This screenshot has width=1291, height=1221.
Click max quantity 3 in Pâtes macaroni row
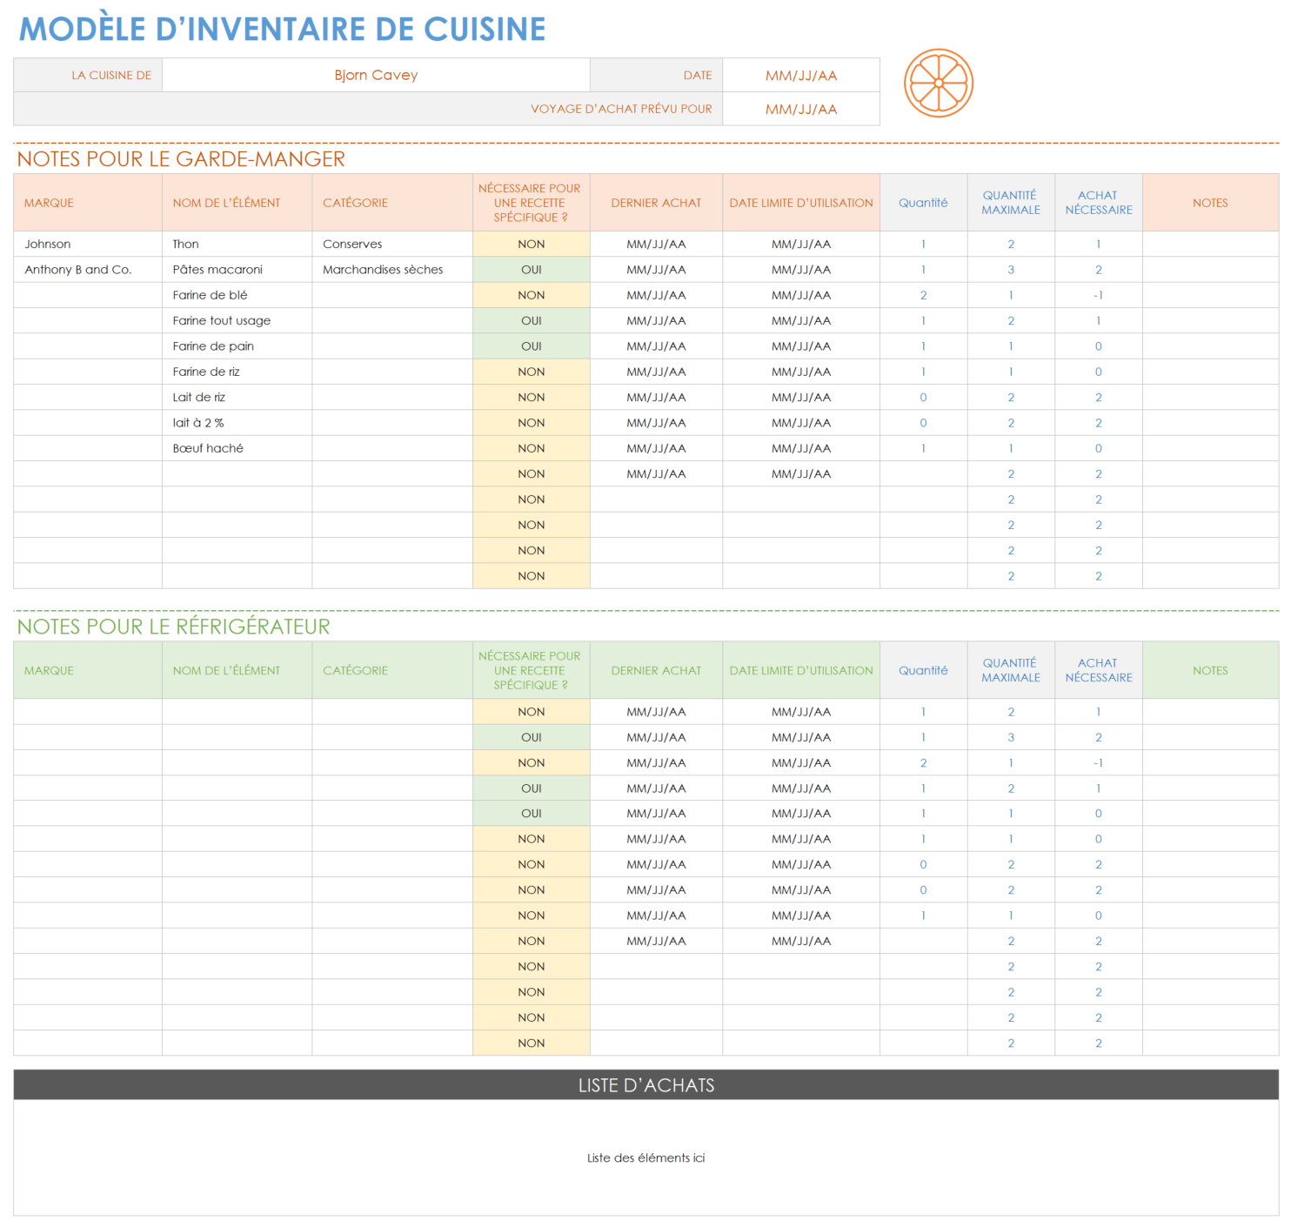pos(1011,269)
